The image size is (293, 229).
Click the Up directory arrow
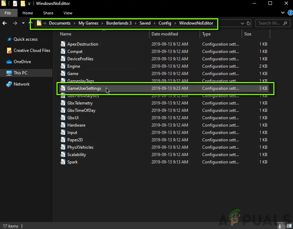pyautogui.click(x=31, y=23)
